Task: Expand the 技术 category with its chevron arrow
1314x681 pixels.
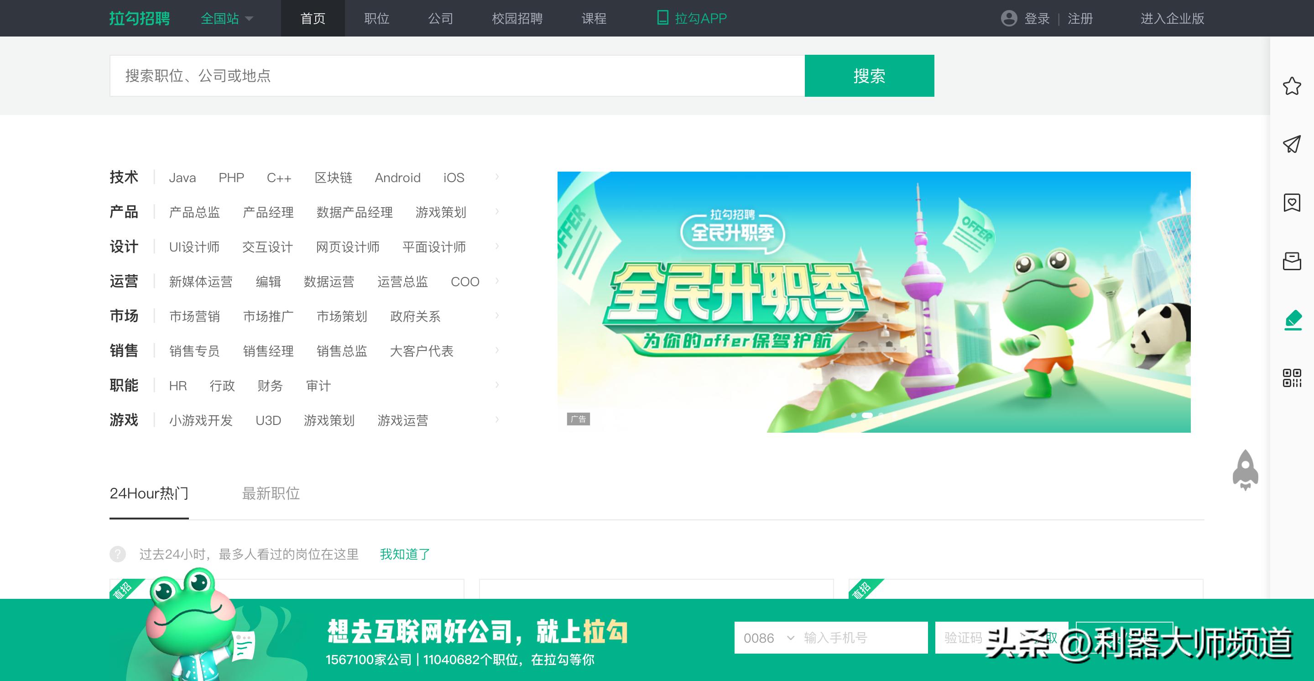Action: point(496,177)
